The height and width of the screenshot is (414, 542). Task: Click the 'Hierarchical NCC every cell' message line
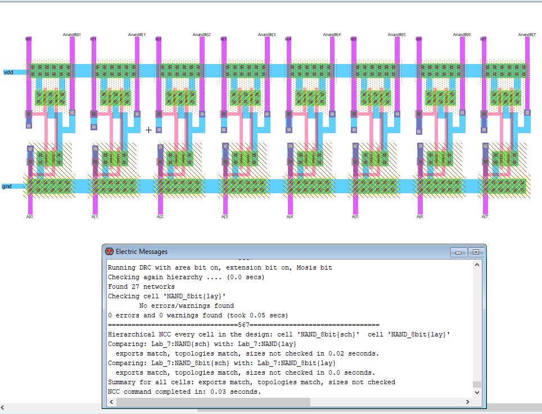(279, 334)
